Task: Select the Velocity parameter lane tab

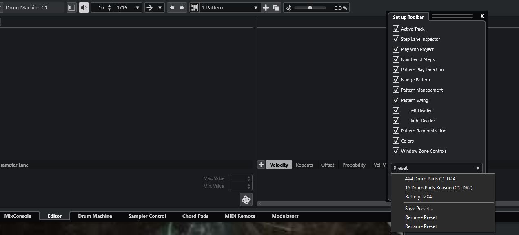Action: point(279,165)
